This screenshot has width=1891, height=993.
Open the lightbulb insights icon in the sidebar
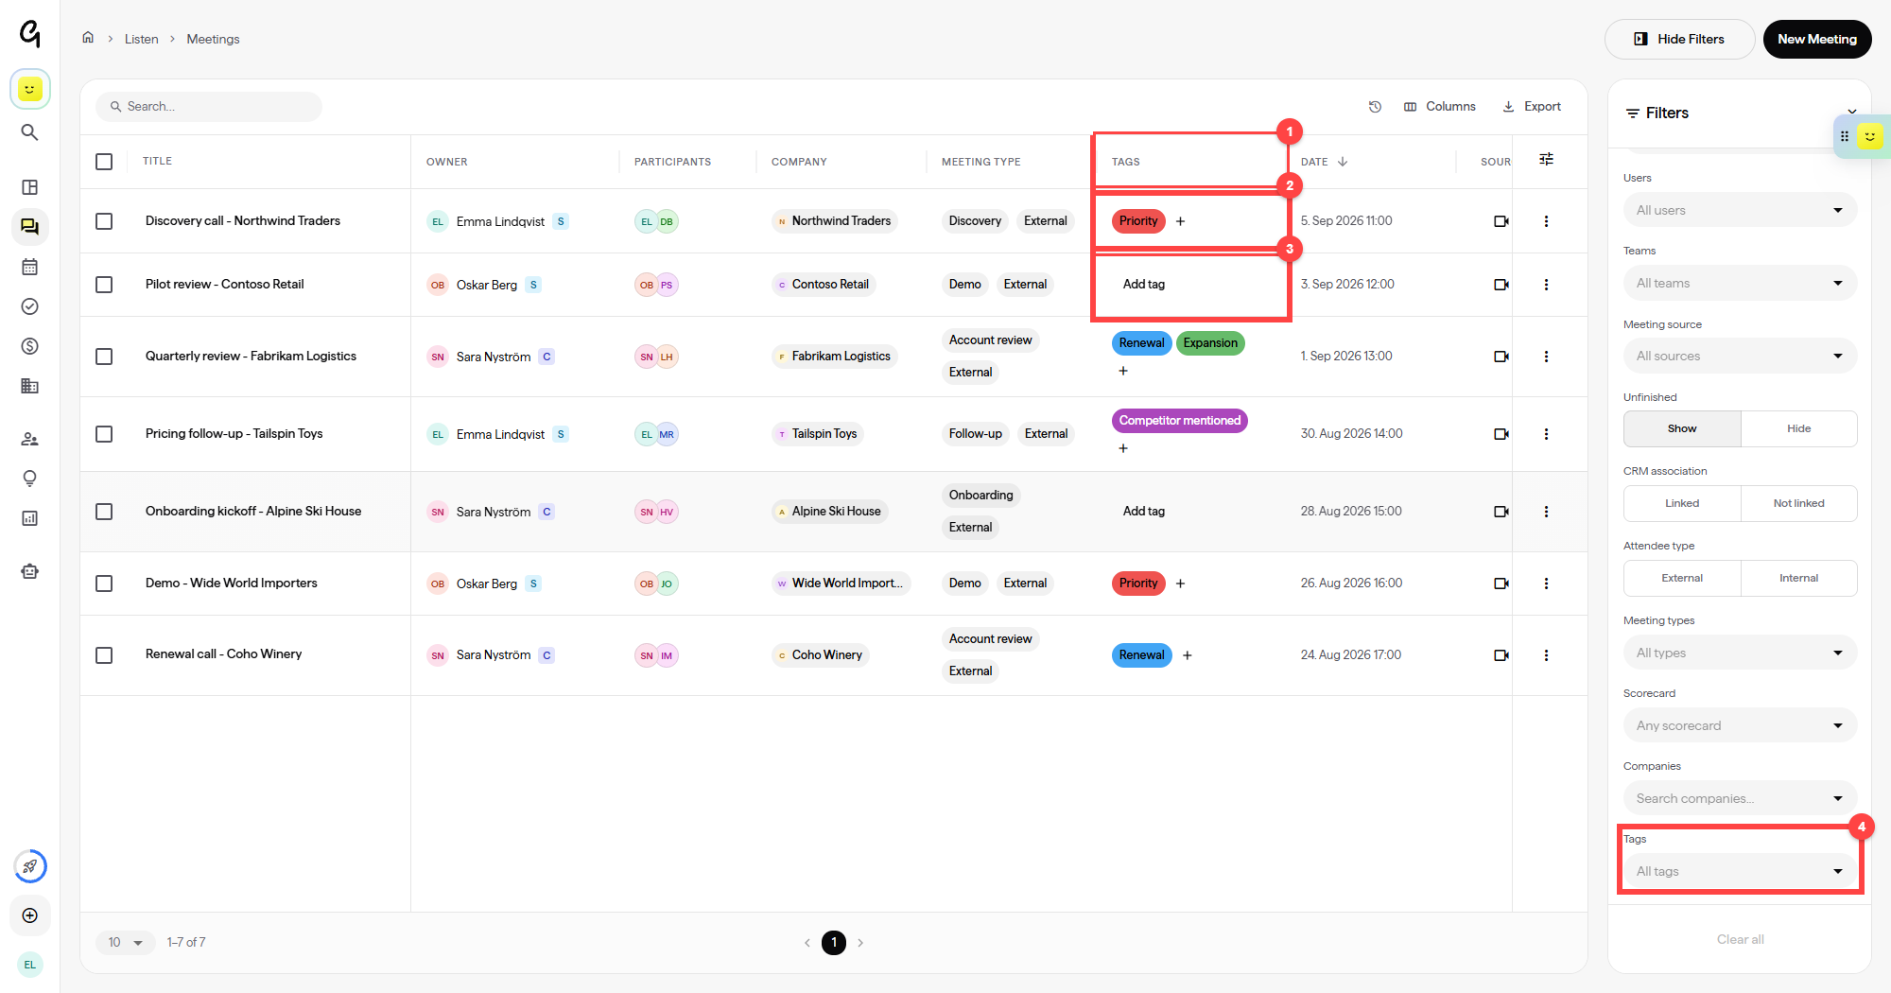[x=29, y=479]
